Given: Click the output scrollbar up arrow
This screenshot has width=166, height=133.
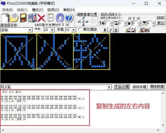Looking at the screenshot, I should tap(163, 93).
